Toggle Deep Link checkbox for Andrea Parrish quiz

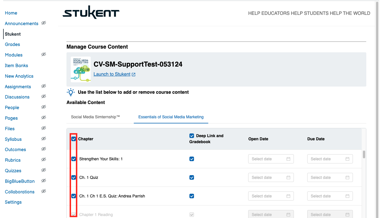click(192, 196)
